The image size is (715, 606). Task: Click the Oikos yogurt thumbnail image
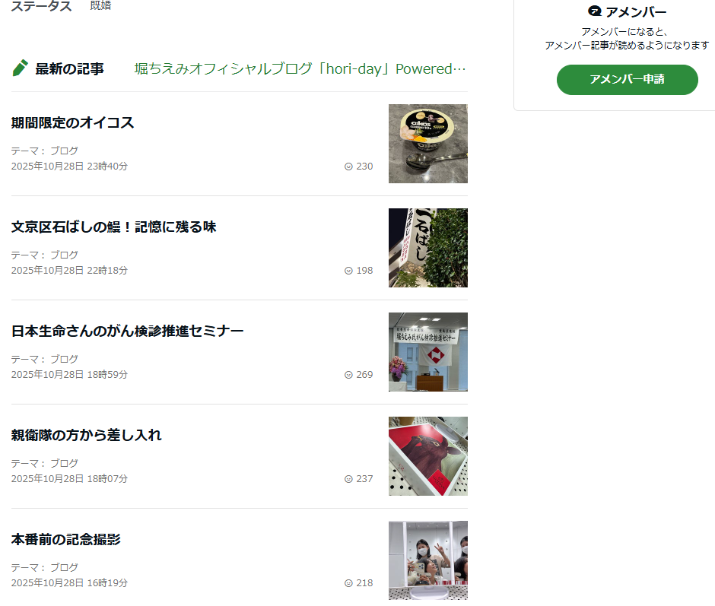428,144
